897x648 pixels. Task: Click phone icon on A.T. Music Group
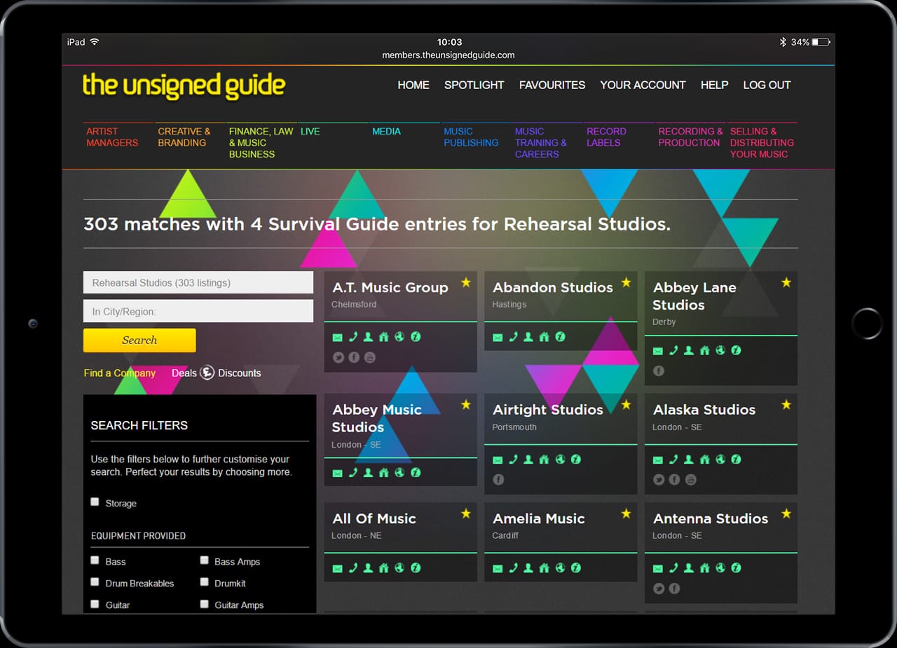click(x=353, y=337)
